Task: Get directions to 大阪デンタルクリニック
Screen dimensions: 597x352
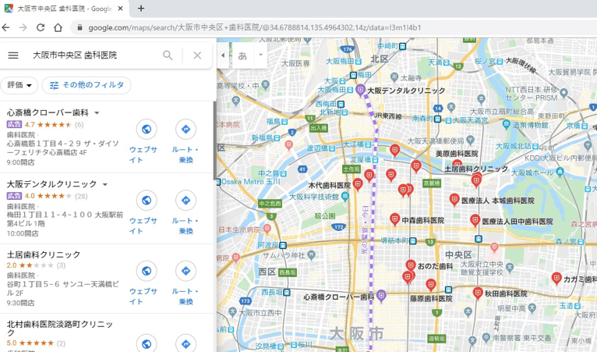Action: click(185, 201)
